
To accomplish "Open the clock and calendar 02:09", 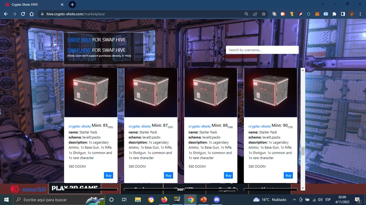I will pos(342,200).
